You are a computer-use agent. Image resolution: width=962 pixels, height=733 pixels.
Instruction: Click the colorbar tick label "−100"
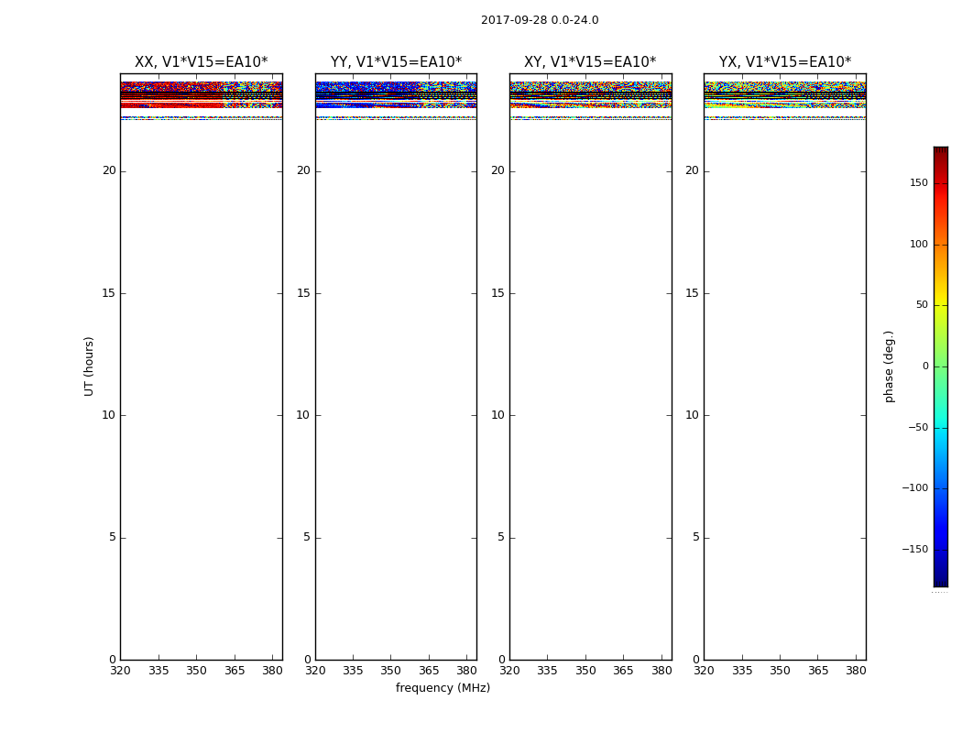[x=915, y=487]
